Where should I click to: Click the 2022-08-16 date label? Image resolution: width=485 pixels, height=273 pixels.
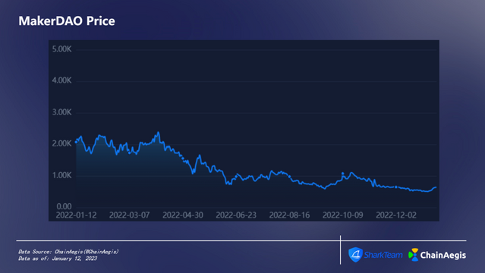(289, 215)
